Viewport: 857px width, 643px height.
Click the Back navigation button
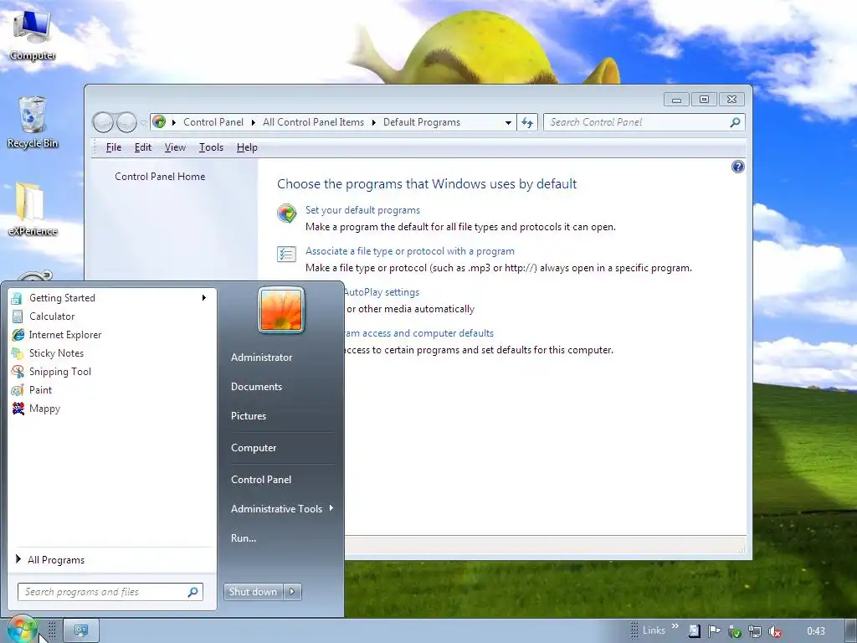[103, 122]
